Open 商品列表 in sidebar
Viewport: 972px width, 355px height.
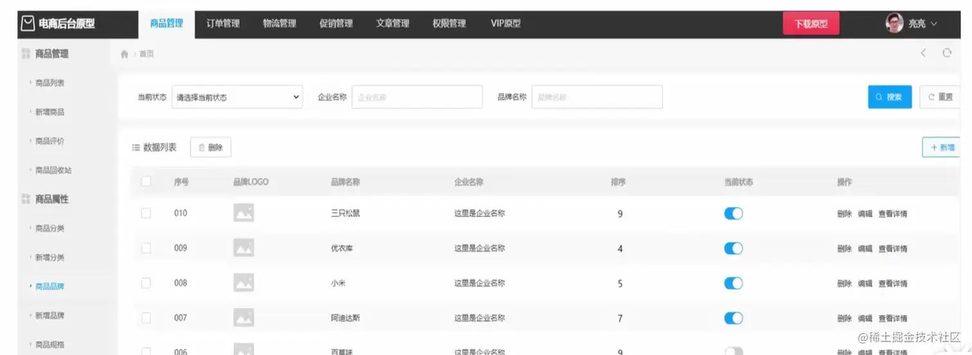(50, 83)
